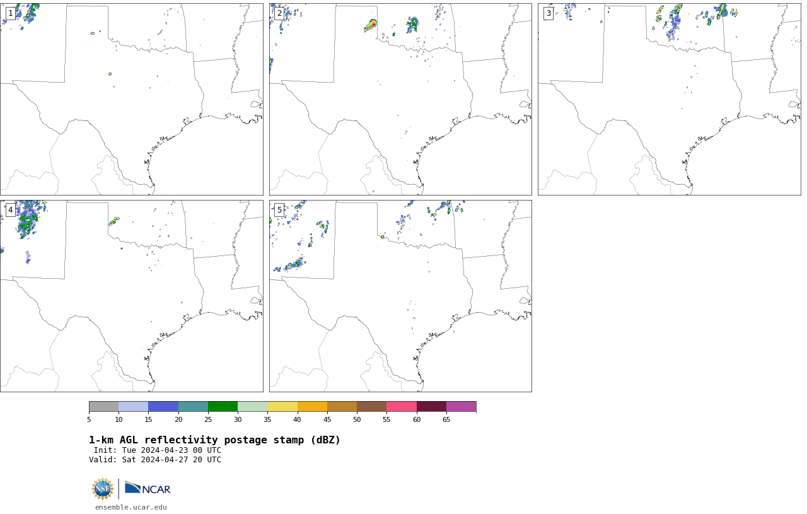Select the purple 65+ dBZ swatch
The height and width of the screenshot is (514, 807).
coord(461,406)
